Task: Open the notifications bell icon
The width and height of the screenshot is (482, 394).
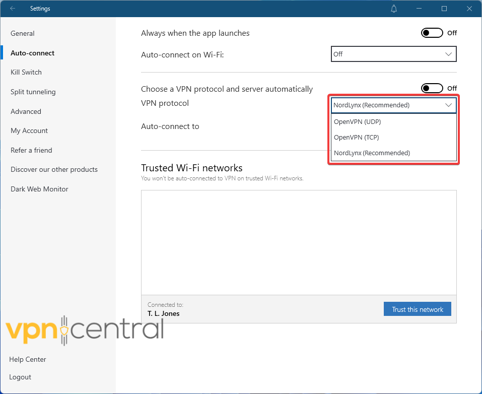Action: coord(394,9)
